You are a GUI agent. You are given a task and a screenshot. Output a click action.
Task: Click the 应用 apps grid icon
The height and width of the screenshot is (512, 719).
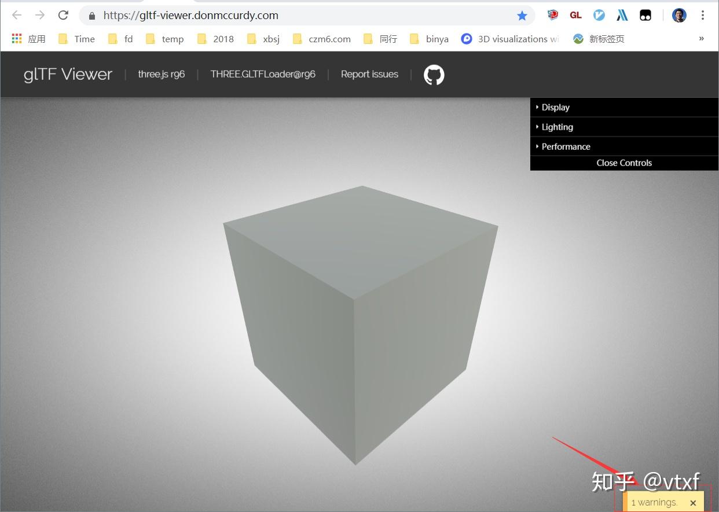(16, 38)
